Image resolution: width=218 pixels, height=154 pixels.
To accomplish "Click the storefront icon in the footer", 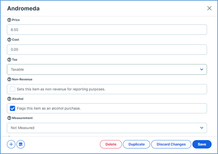I will pos(21,144).
